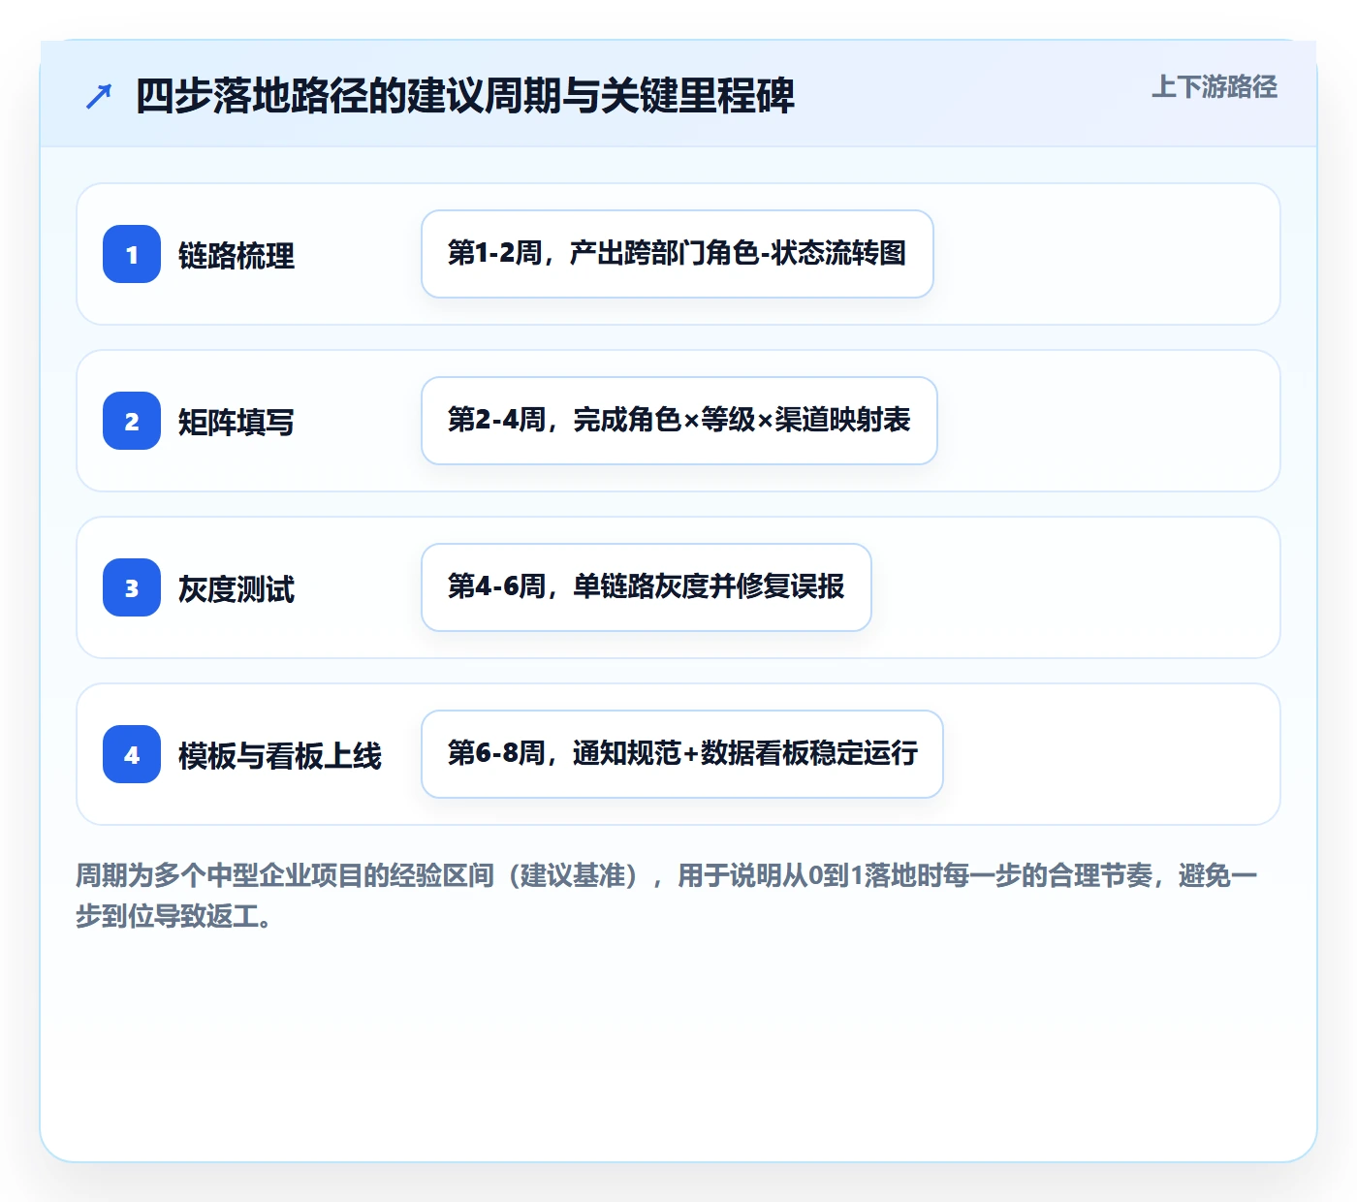Click the 第6-8周 milestone chip
1357x1202 pixels.
click(x=682, y=754)
